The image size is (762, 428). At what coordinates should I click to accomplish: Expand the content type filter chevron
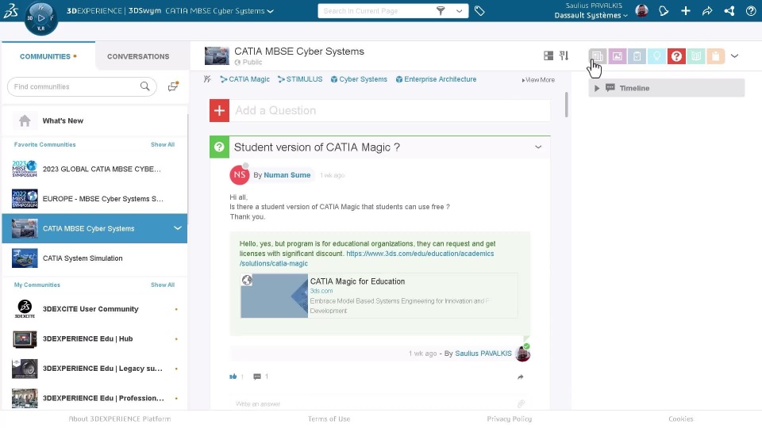[735, 56]
